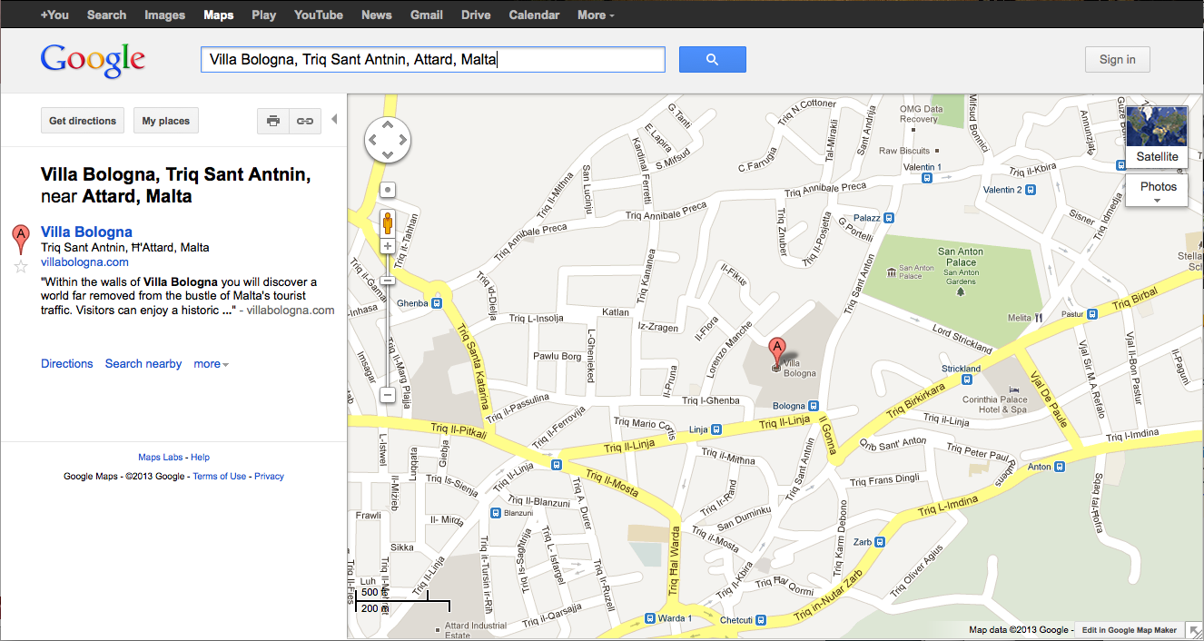Click the Sign in button
Screen dimensions: 1204x641
[1117, 60]
